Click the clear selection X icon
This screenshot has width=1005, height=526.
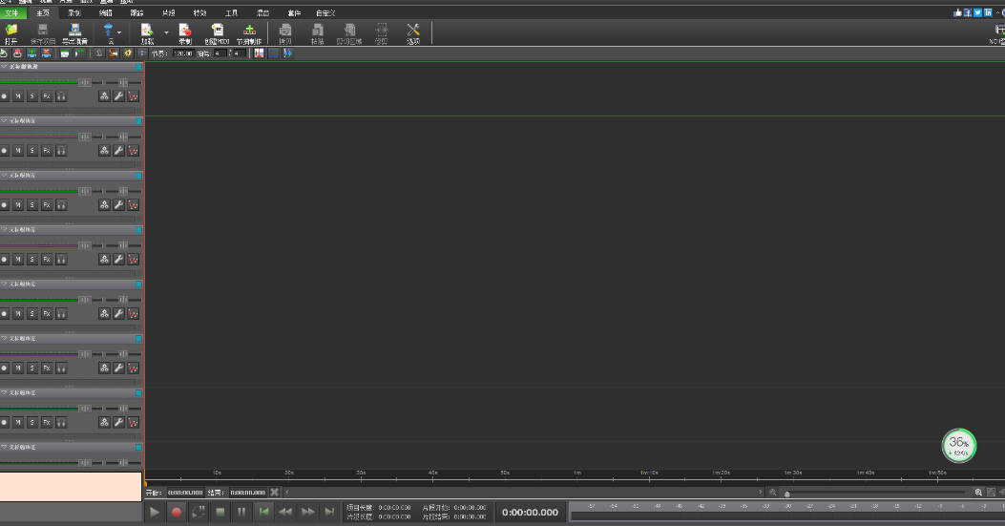[x=274, y=492]
